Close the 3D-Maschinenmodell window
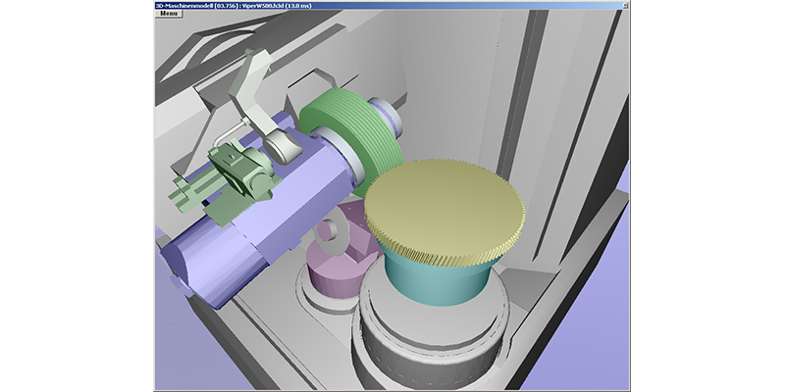Viewport: 785px width, 392px height. (625, 6)
